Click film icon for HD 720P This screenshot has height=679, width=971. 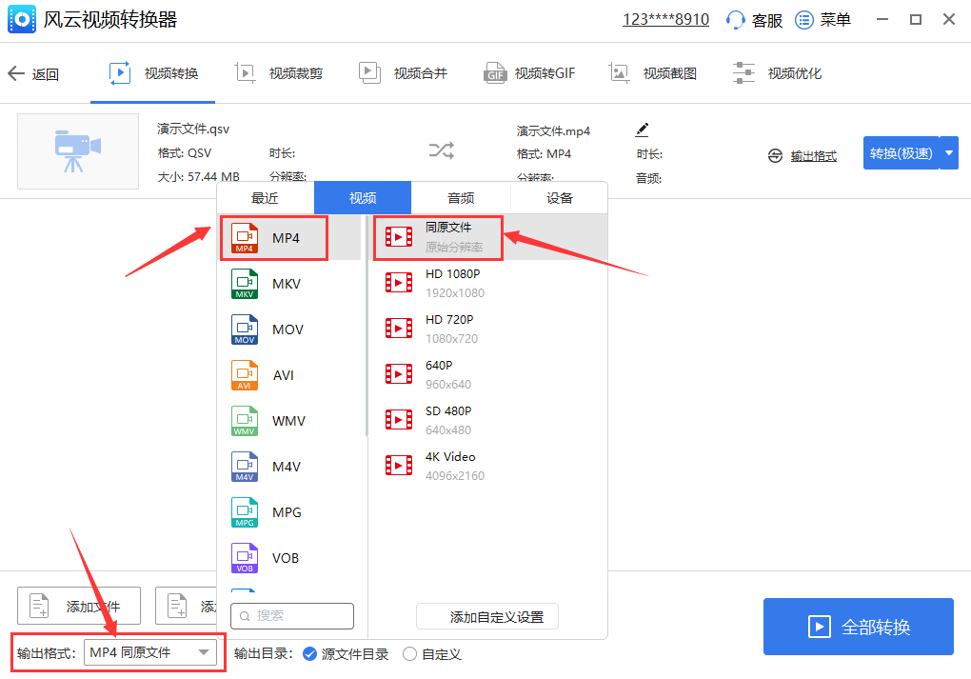click(x=399, y=329)
